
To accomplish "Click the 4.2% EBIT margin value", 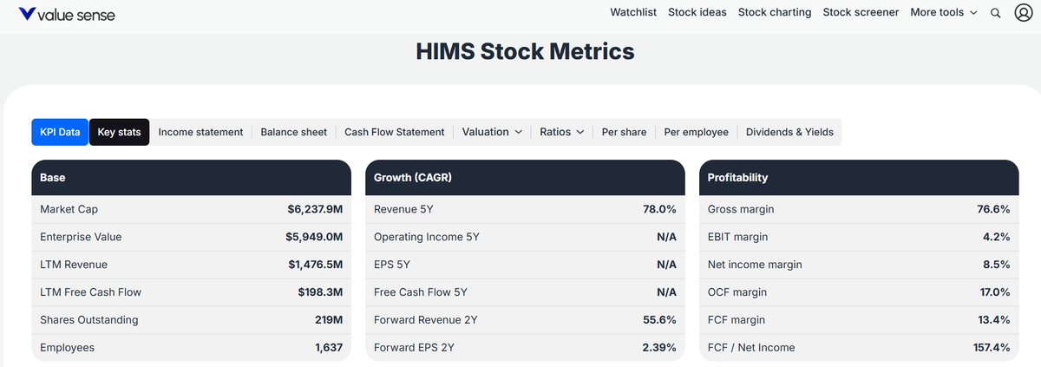I will 996,237.
